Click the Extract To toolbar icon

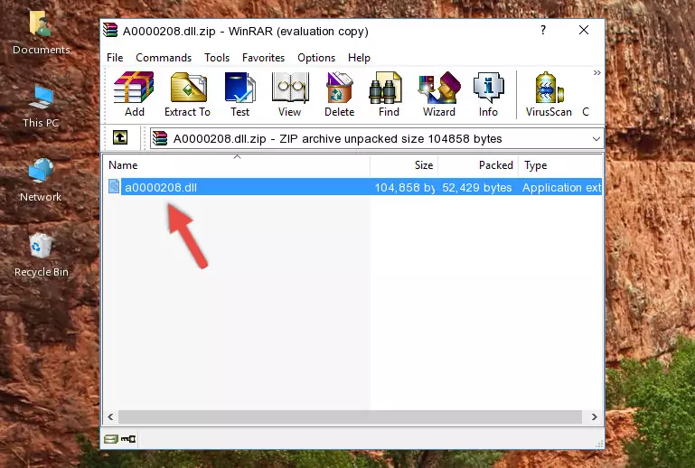(187, 94)
